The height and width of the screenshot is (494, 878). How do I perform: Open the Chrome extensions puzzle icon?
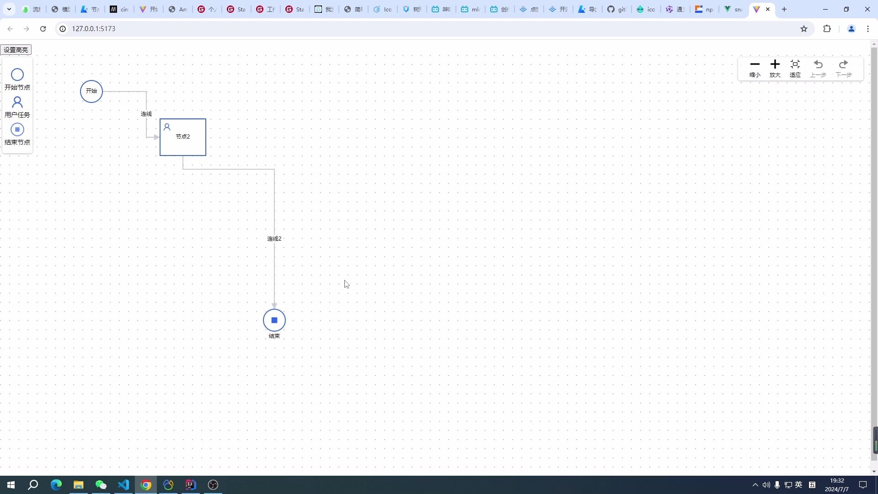tap(827, 29)
